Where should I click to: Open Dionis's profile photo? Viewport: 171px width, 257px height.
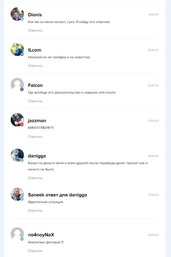coord(17,14)
